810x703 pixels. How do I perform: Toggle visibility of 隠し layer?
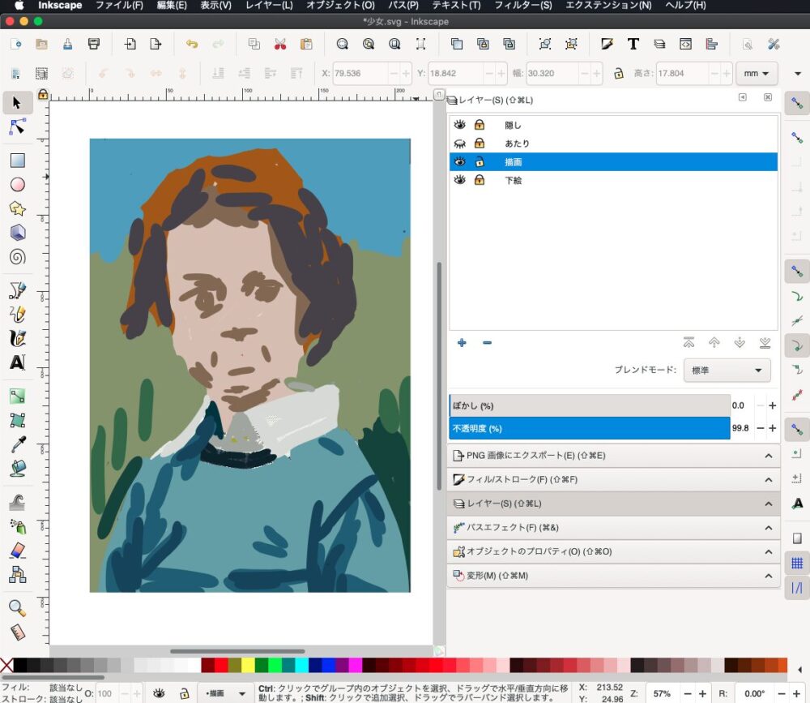460,125
